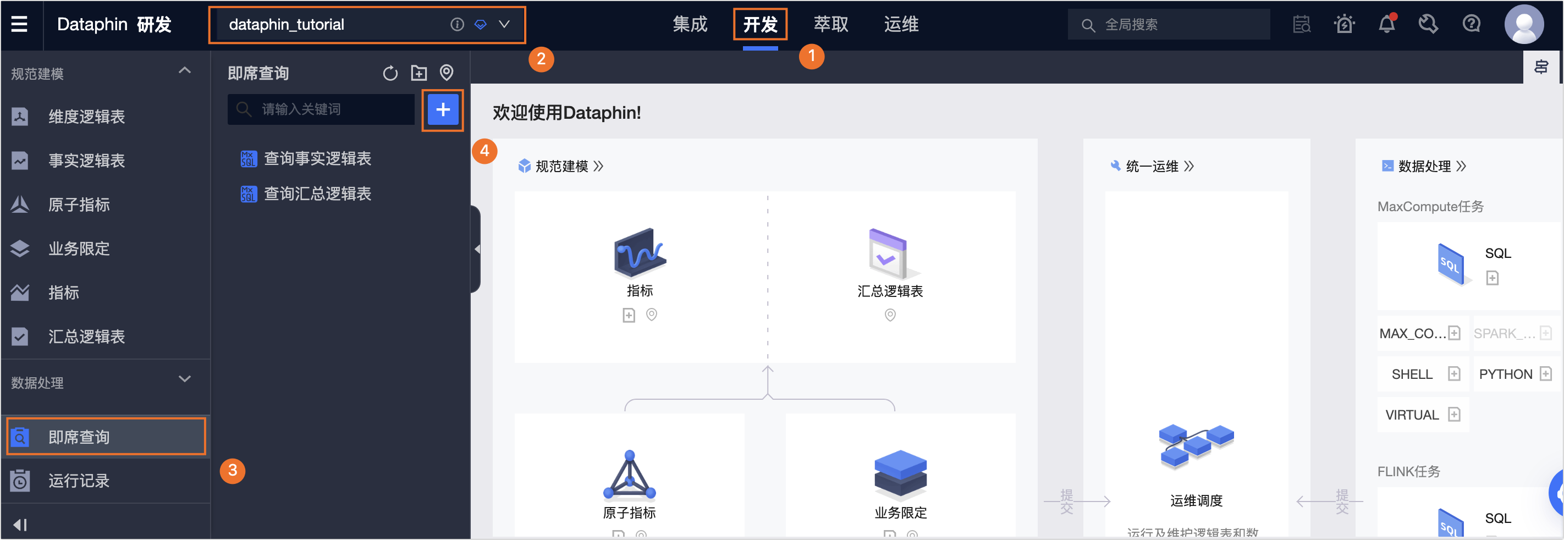This screenshot has height=540, width=1564.
Task: Locate current file in 即席查询 panel
Action: [446, 73]
